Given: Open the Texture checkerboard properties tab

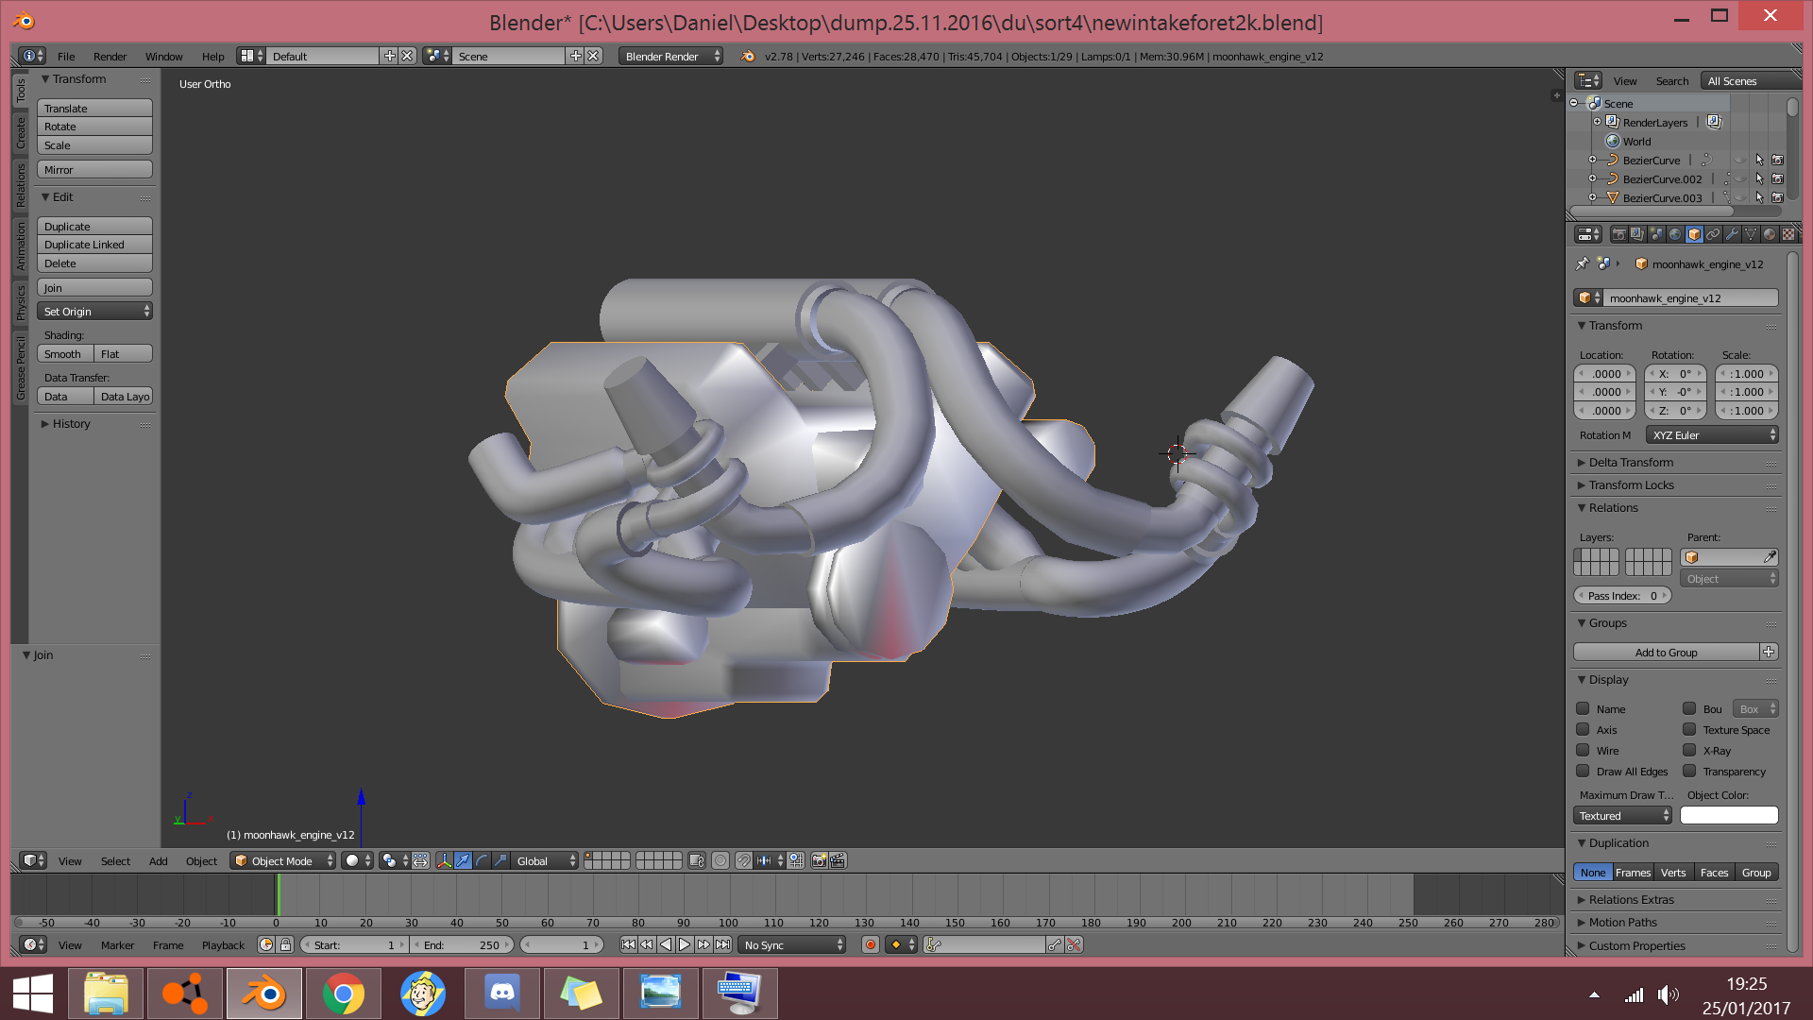Looking at the screenshot, I should click(x=1788, y=234).
